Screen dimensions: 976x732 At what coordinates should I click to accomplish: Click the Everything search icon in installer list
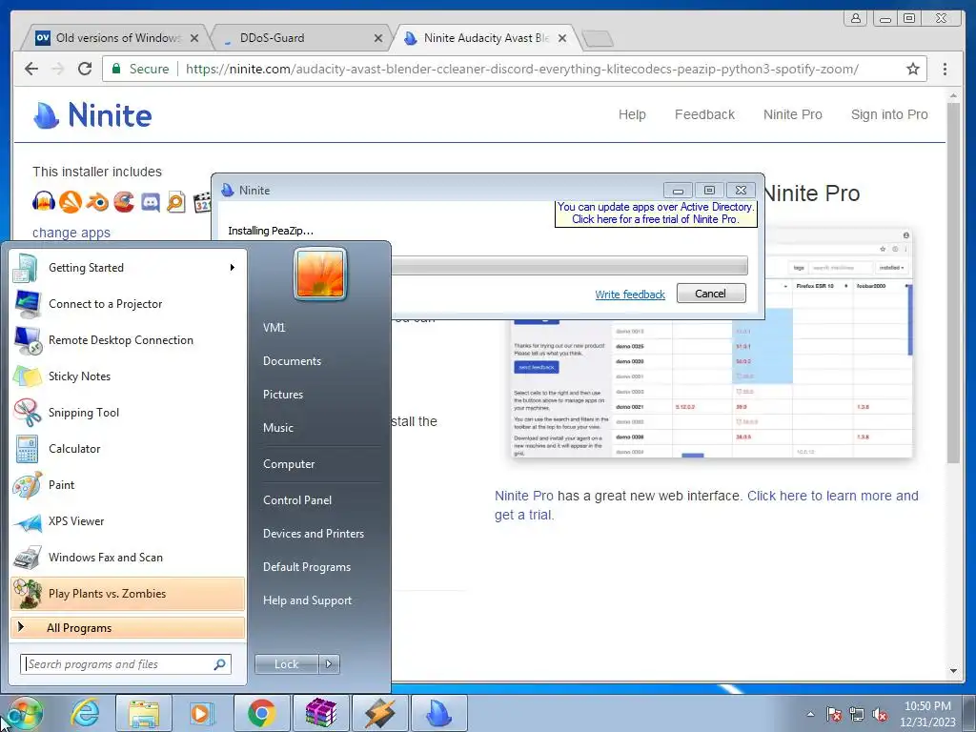point(176,202)
